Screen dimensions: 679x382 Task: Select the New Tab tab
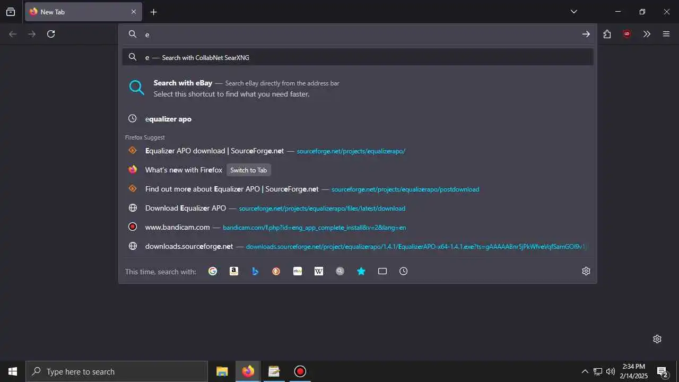pos(83,12)
